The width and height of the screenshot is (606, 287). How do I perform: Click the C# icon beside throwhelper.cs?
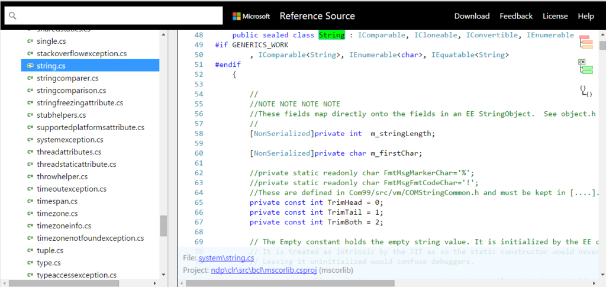click(x=30, y=177)
